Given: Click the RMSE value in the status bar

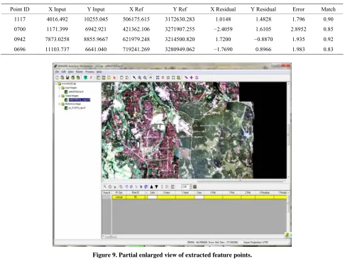Looking at the screenshot, I should tap(197, 242).
